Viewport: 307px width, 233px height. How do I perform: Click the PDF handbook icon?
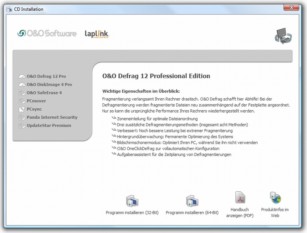[x=240, y=197]
